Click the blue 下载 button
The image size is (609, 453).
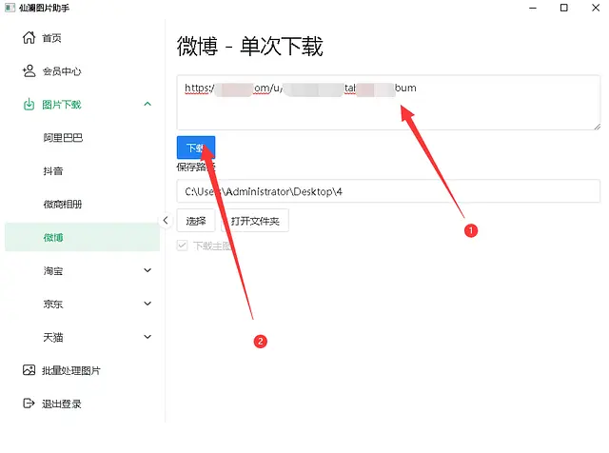point(196,148)
